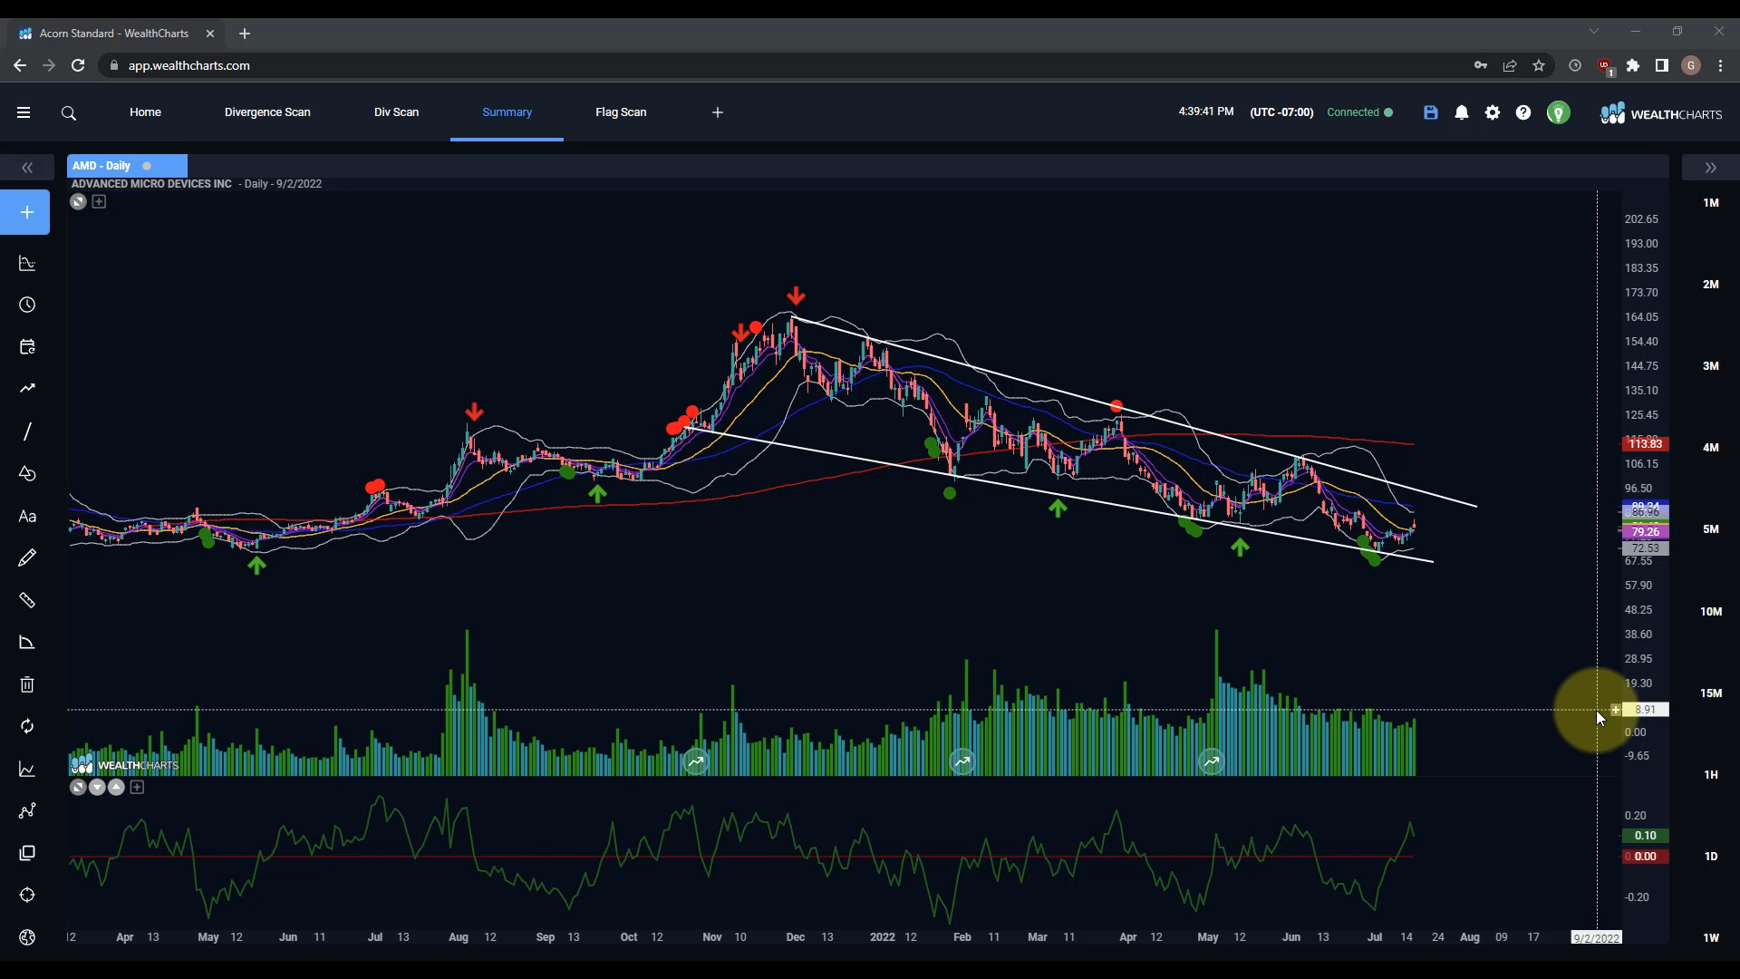This screenshot has width=1740, height=979.
Task: Switch to the Divergence Scan tab
Action: click(x=267, y=112)
